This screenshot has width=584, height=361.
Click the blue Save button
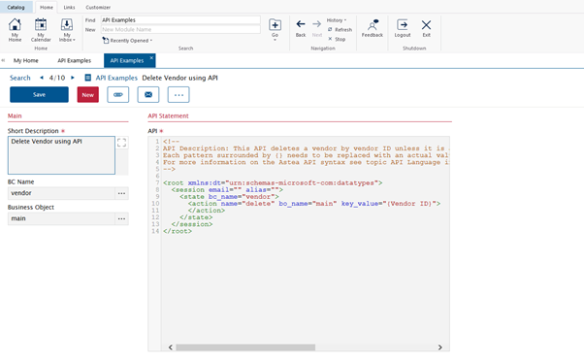pyautogui.click(x=39, y=95)
